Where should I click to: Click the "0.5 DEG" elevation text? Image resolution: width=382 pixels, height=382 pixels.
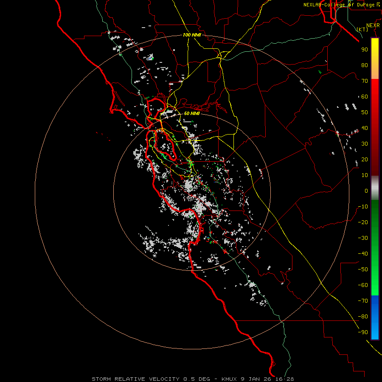(197, 379)
